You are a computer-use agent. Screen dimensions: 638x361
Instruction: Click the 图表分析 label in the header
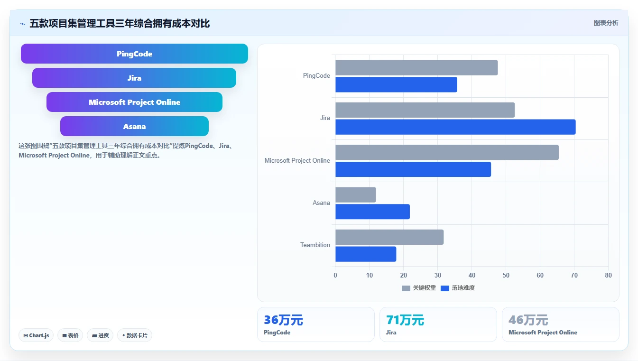pos(606,23)
